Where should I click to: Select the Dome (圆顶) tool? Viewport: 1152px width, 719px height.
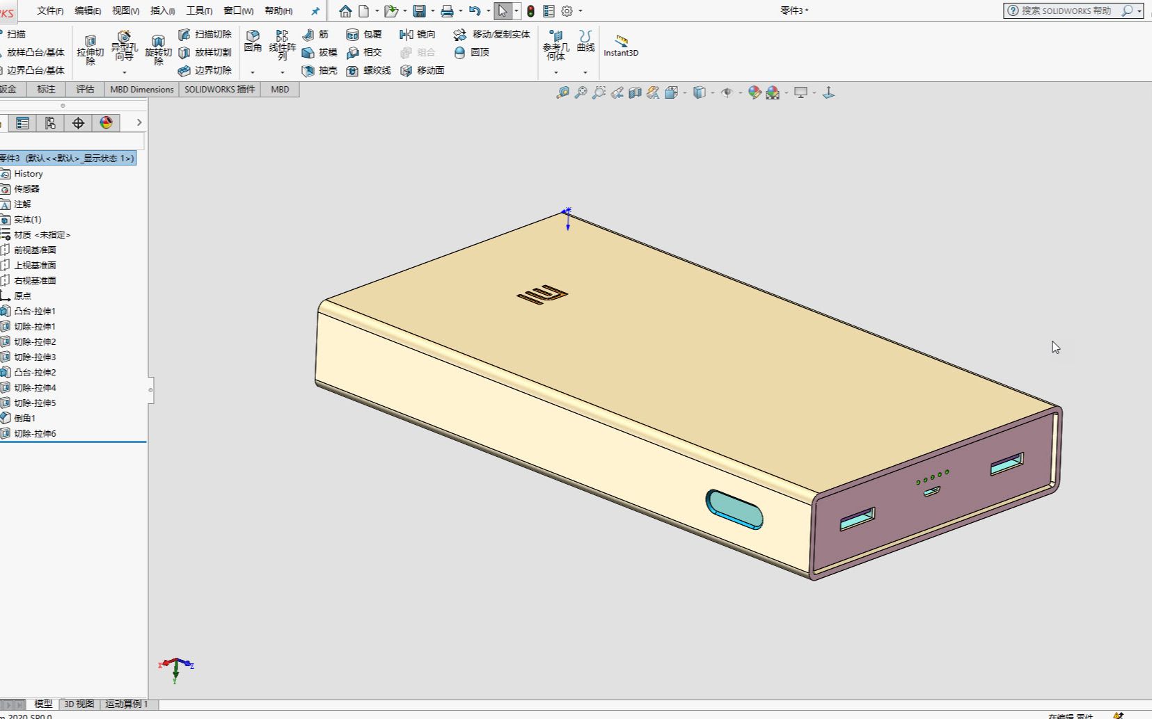point(471,52)
